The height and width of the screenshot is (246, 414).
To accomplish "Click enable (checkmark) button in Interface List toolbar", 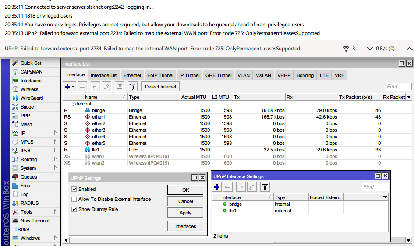I will (x=96, y=87).
